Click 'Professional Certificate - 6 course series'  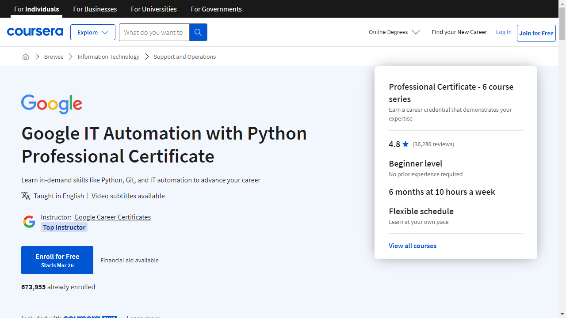click(x=451, y=93)
